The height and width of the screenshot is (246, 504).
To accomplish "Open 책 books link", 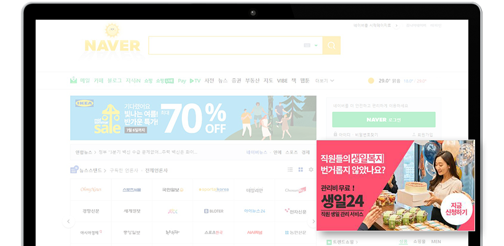I will pos(294,81).
